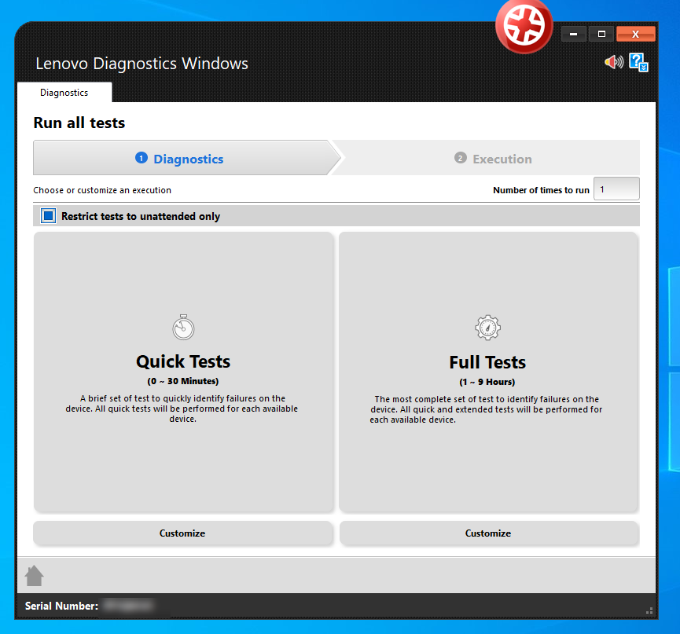680x634 pixels.
Task: Select the Diagnostics step 1 header
Action: pyautogui.click(x=187, y=158)
